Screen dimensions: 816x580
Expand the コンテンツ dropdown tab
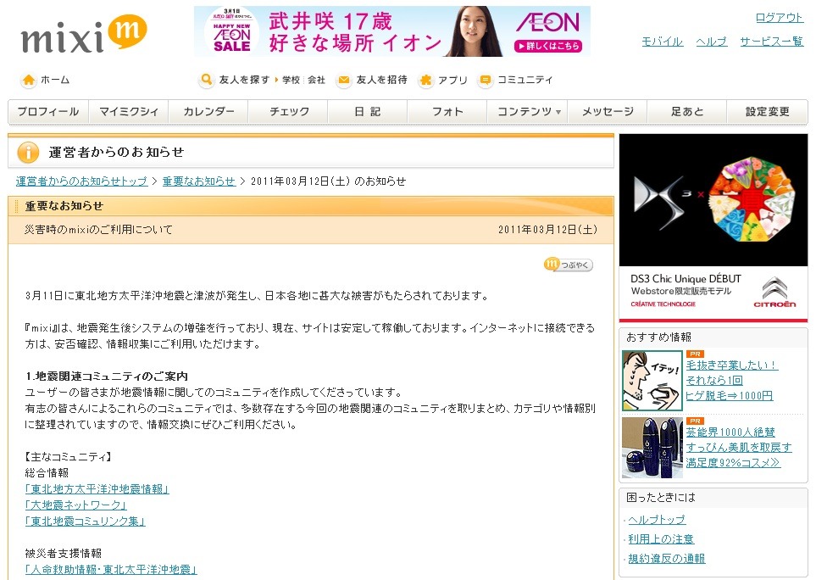click(x=528, y=111)
